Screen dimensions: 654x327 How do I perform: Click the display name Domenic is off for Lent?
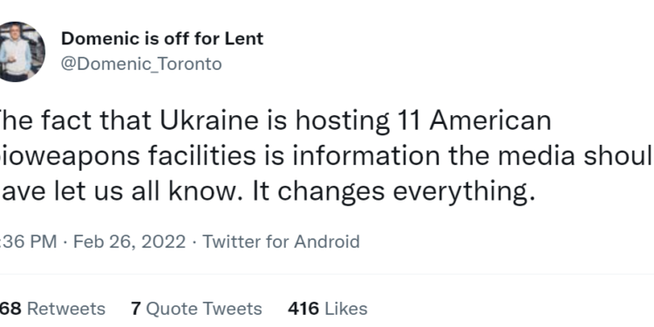pos(162,38)
